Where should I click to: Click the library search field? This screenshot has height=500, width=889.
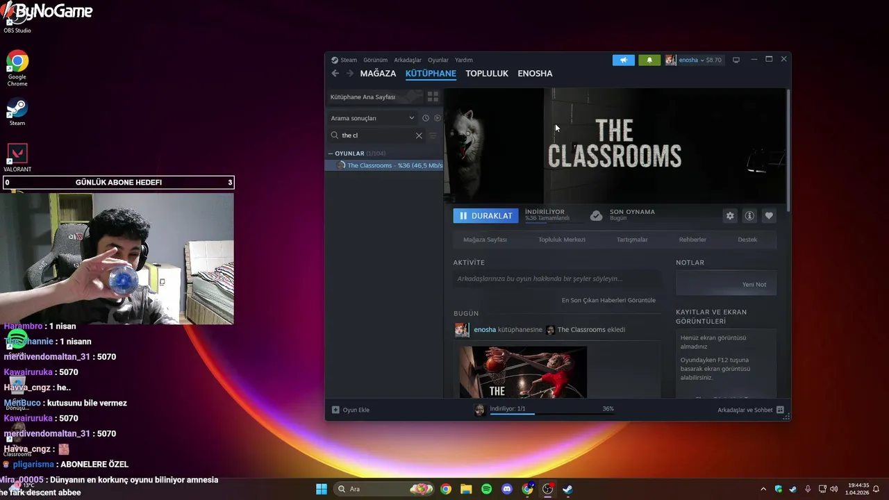[x=376, y=135]
